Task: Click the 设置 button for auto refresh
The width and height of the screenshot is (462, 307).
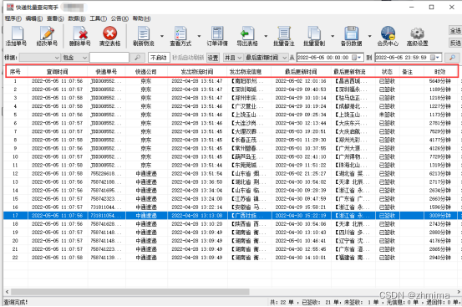Action: tap(213, 58)
